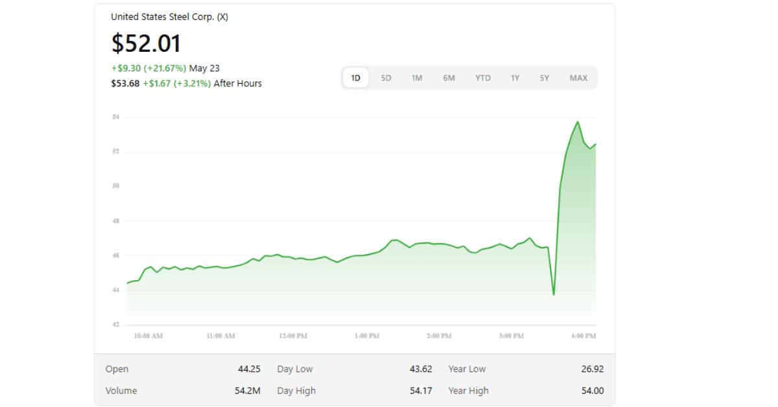Click the Open value 44.25
778x407 pixels.
(249, 369)
